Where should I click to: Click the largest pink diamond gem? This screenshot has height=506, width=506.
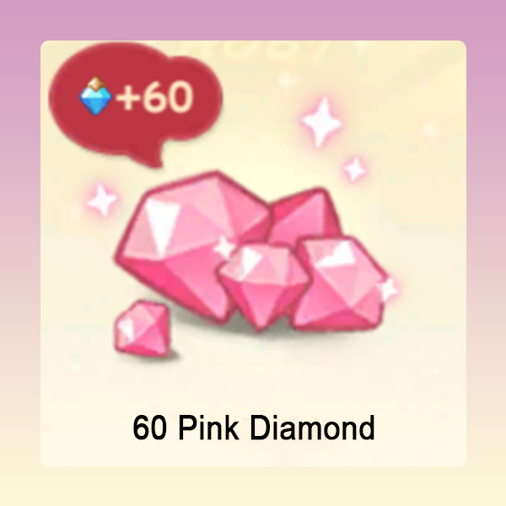point(192,247)
